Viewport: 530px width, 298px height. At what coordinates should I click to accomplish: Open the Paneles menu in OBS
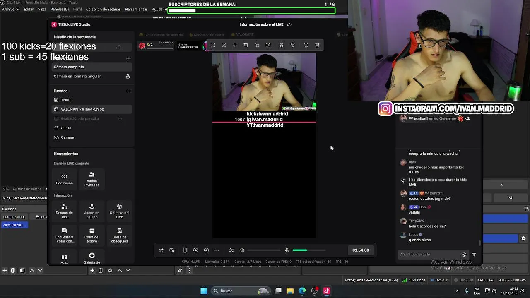[x=60, y=9]
